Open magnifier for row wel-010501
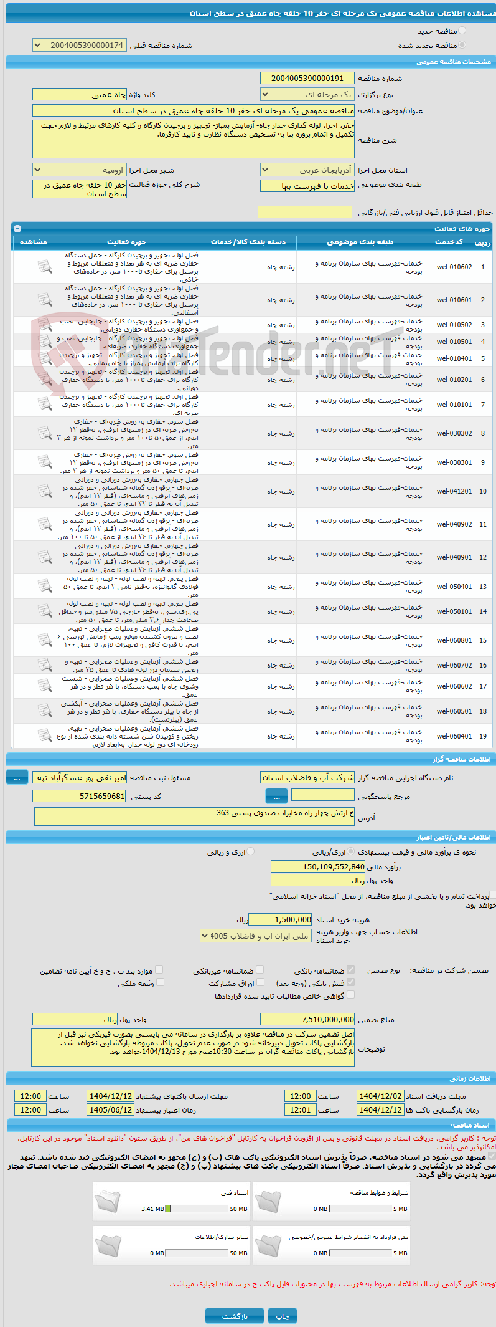The height and width of the screenshot is (1327, 496). (45, 342)
